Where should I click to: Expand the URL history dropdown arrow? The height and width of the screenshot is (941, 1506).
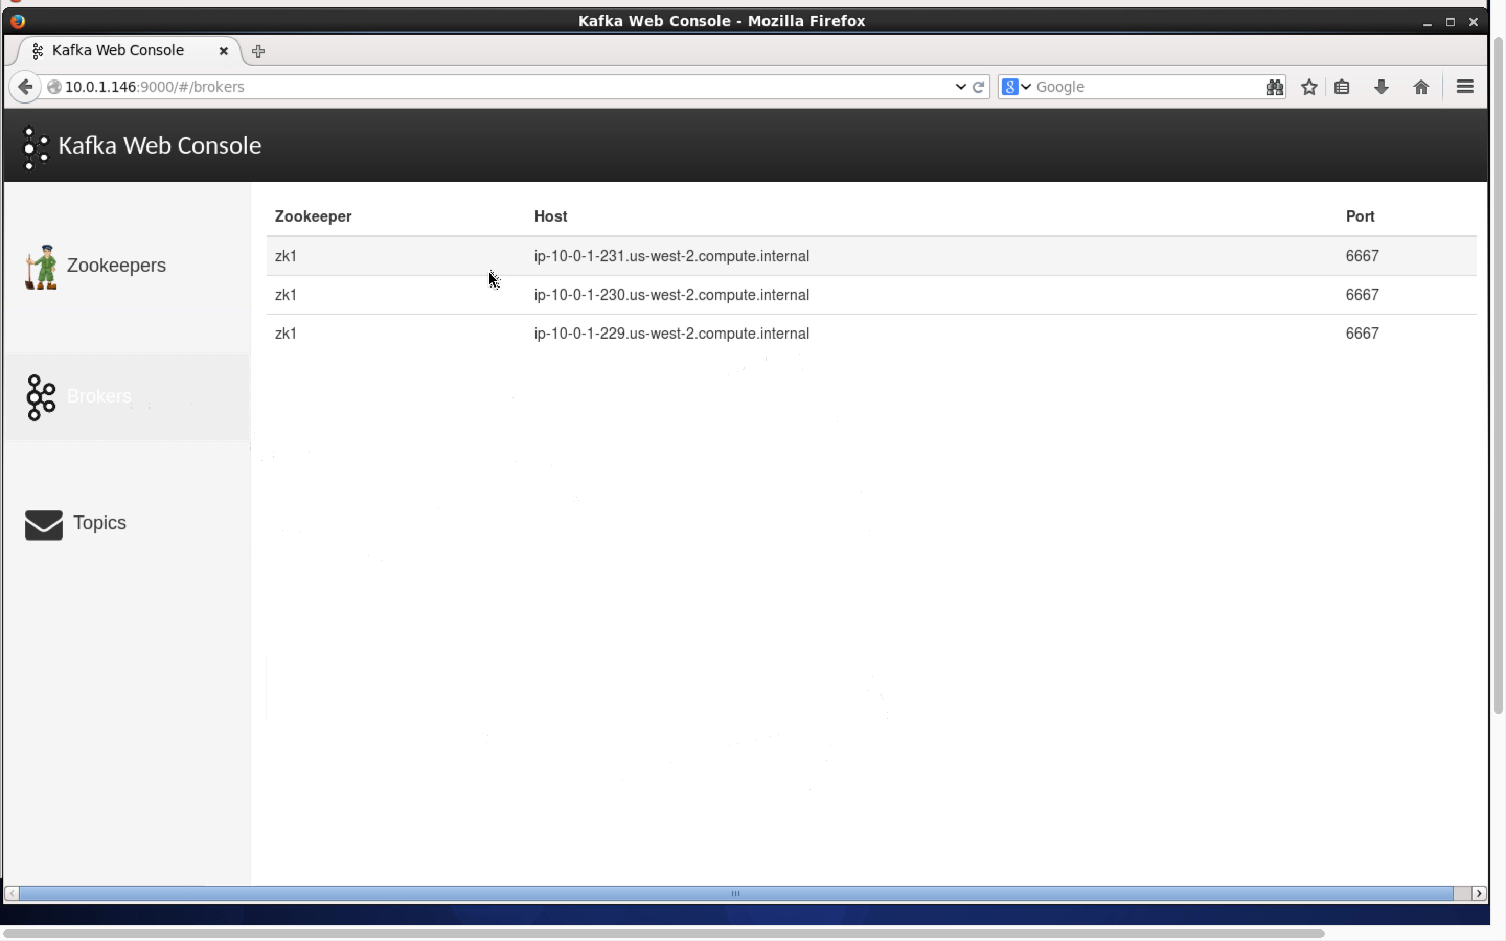(960, 86)
